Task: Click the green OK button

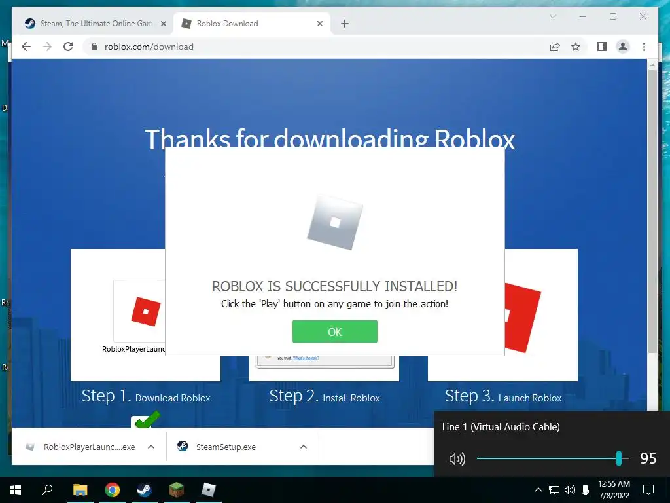Action: 334,331
